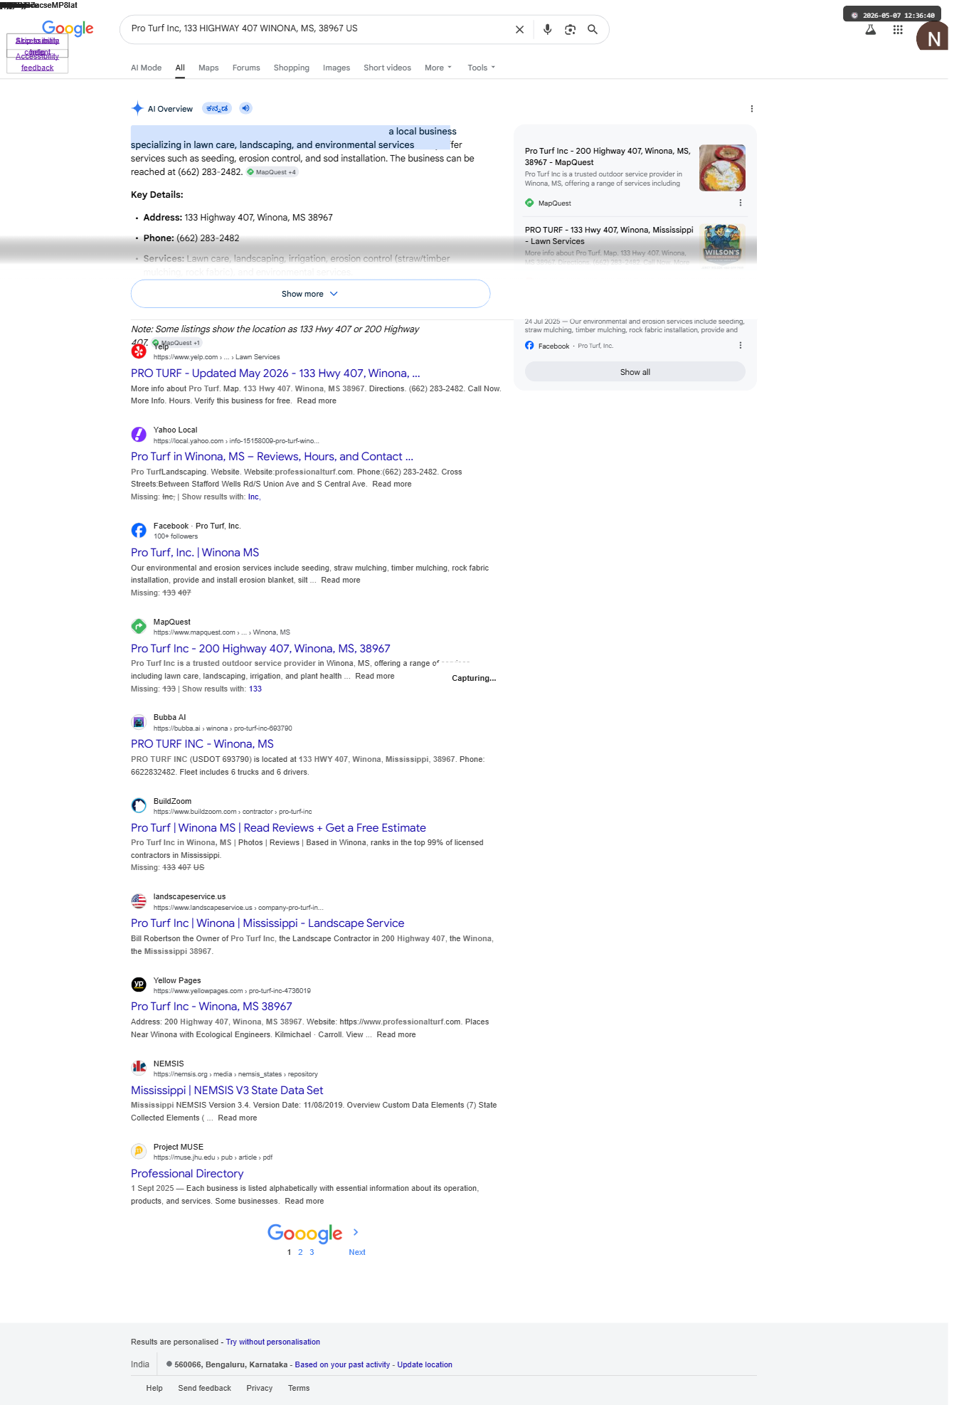This screenshot has height=1405, width=959.
Task: Click the MapQuest favicon in results
Action: pos(139,627)
